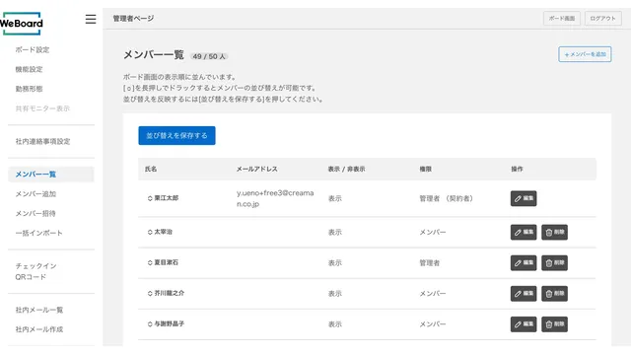Click the メンバー一覧 page heading
The image size is (631, 355).
pos(154,55)
